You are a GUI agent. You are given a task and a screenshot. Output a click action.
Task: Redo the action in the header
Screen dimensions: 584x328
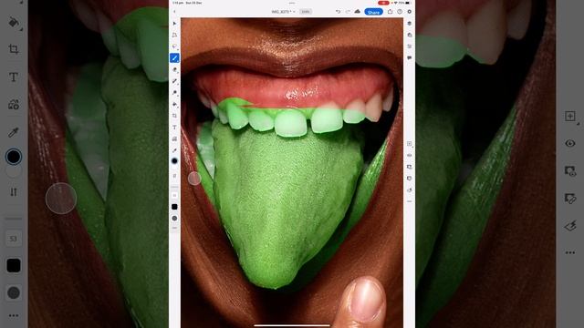(348, 12)
